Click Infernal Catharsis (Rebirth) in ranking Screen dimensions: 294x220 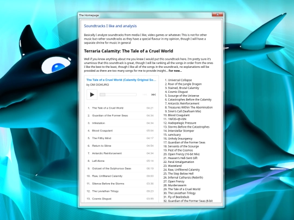click(186, 178)
